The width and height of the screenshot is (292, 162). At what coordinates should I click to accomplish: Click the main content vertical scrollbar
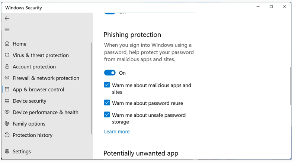click(290, 86)
